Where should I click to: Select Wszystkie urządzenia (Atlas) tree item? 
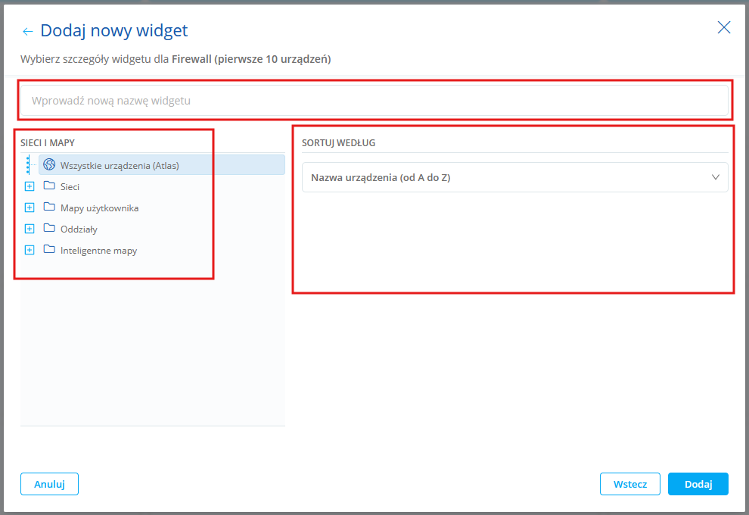click(x=120, y=165)
